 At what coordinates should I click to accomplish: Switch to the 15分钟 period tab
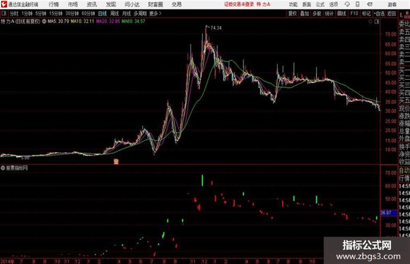point(56,13)
